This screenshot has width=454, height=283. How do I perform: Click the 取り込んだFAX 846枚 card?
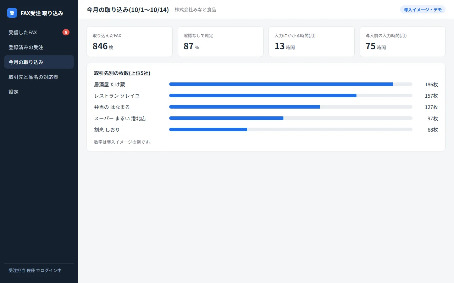(x=129, y=41)
